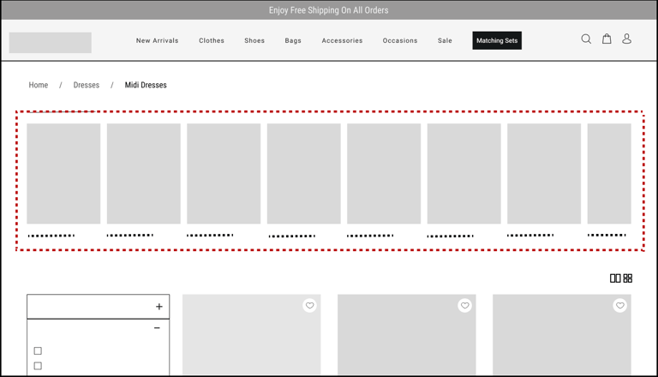This screenshot has width=658, height=377.
Task: Tick the second filter checkbox
Action: [38, 366]
